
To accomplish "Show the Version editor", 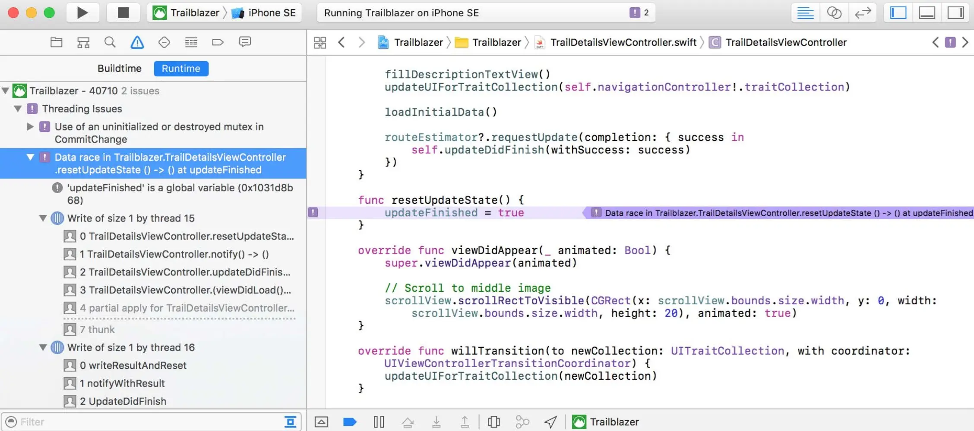I will pos(863,13).
